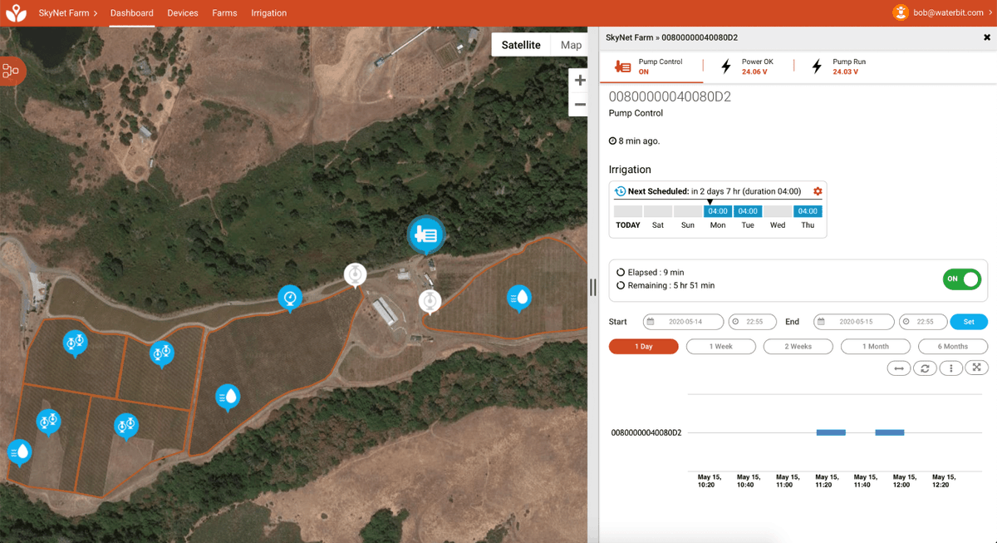The image size is (997, 543).
Task: Click the calendar icon in the End date field
Action: click(x=821, y=322)
